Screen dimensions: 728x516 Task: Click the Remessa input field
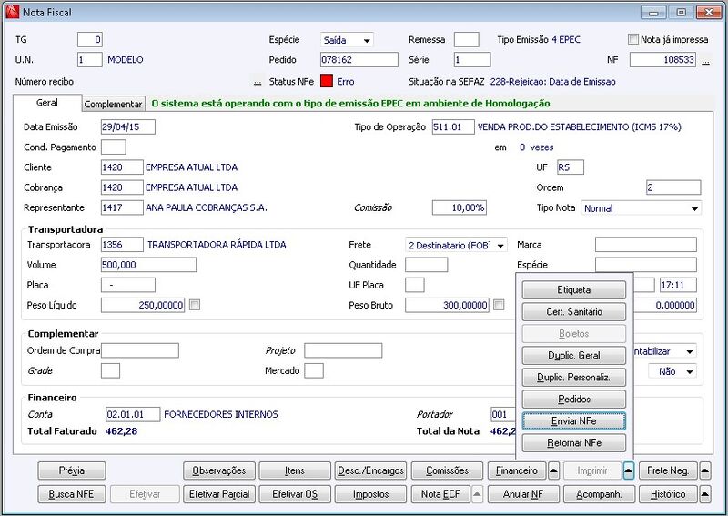[466, 39]
